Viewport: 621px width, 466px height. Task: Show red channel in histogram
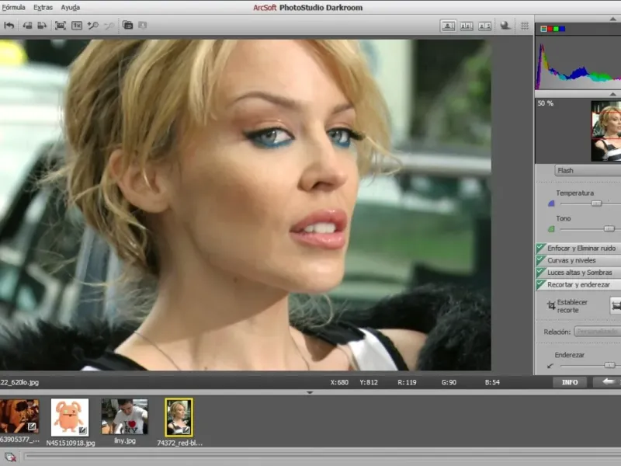click(550, 29)
